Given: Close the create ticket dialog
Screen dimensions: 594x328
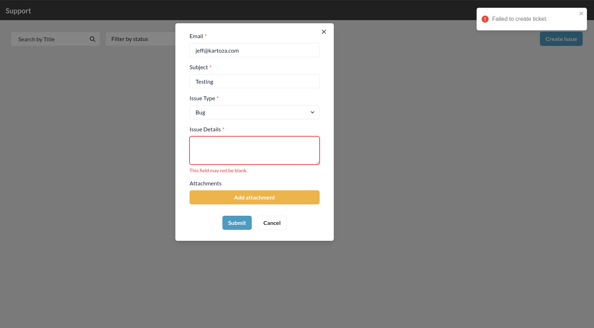Looking at the screenshot, I should click(324, 32).
